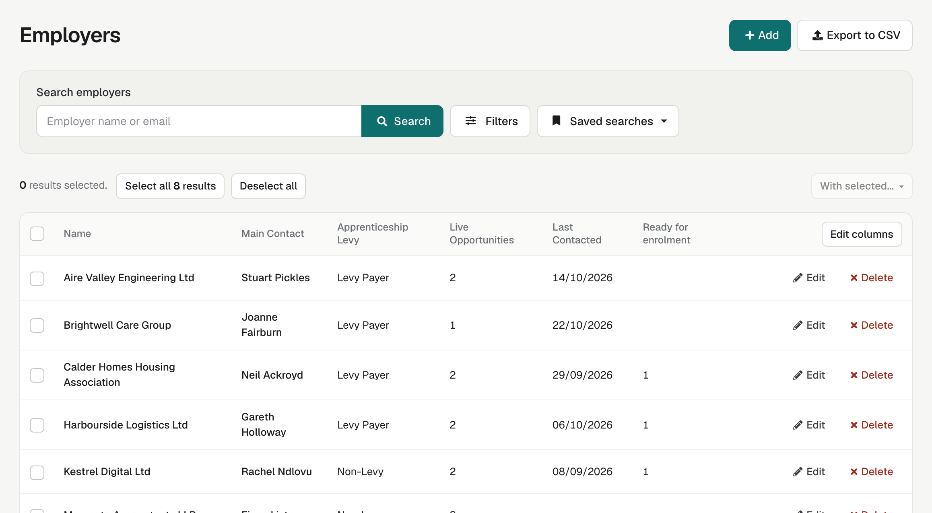Screen dimensions: 932x513
Task: Focus the Employer name or email field
Action: [x=199, y=121]
